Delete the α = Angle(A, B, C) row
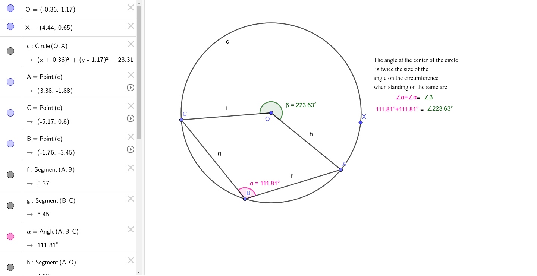 point(131,229)
